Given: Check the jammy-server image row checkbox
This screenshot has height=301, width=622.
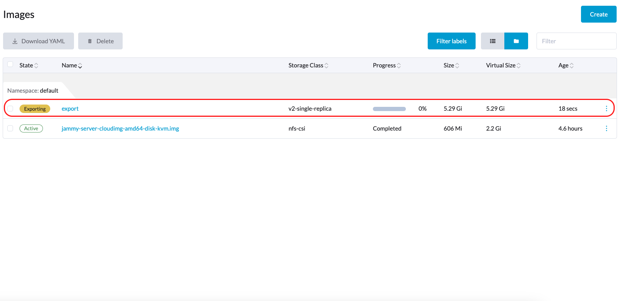Looking at the screenshot, I should 10,129.
